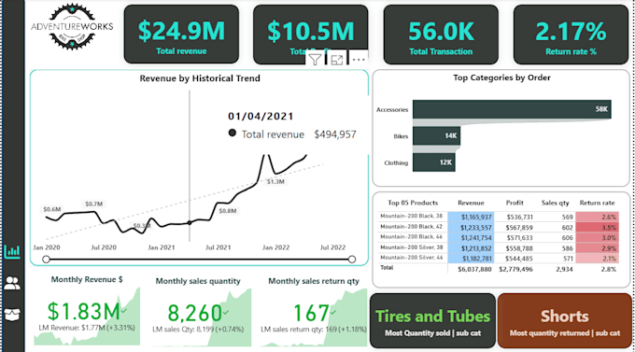Click the Total revenue $24.9M card
Screen dimensions: 635x352
[181, 35]
